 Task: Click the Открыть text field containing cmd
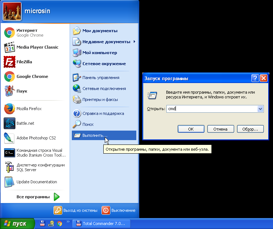pos(212,109)
